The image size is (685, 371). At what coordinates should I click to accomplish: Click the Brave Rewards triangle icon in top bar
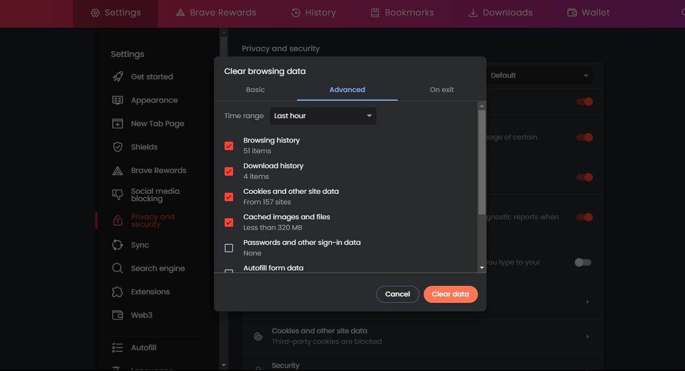click(x=180, y=13)
